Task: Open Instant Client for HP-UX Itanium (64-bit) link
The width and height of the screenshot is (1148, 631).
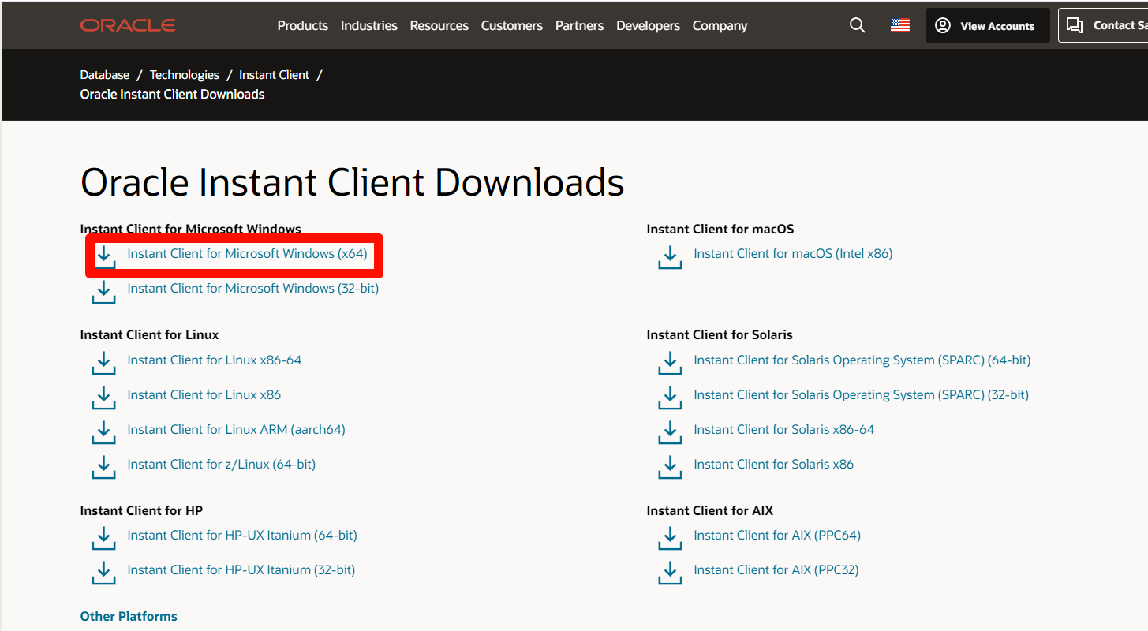Action: [242, 536]
